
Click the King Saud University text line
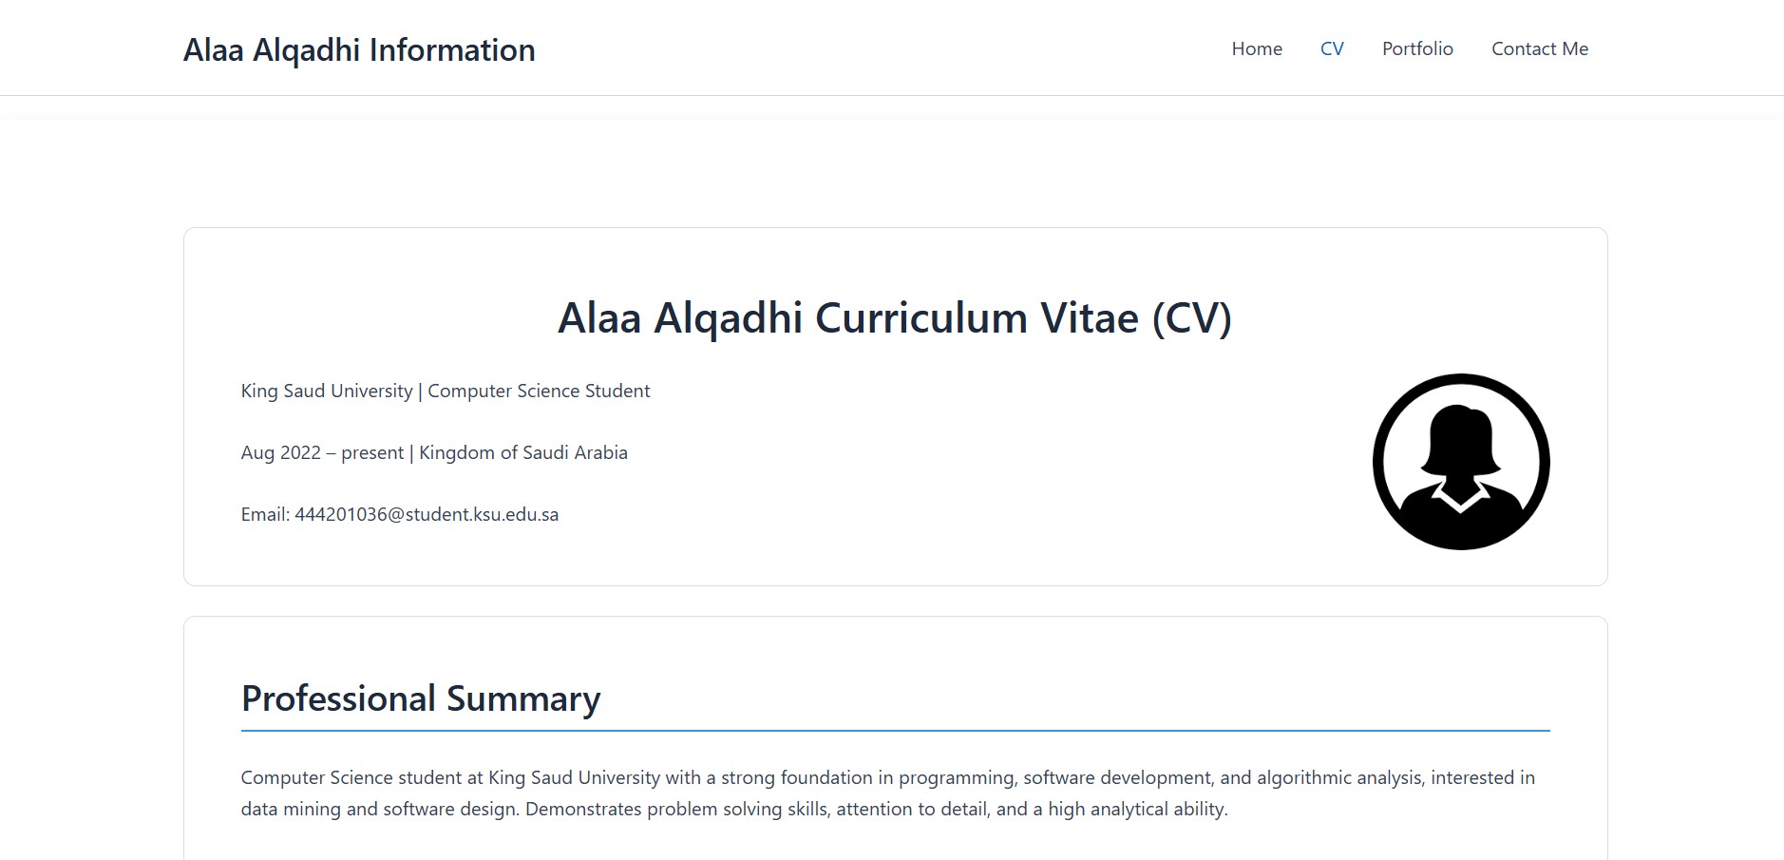pos(326,391)
